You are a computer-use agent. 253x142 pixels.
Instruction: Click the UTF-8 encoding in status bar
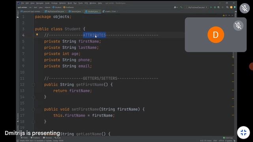pyautogui.click(x=221, y=141)
